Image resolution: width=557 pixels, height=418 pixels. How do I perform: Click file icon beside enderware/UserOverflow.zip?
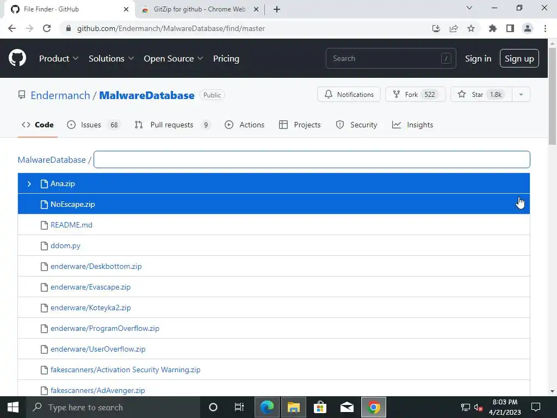point(44,349)
